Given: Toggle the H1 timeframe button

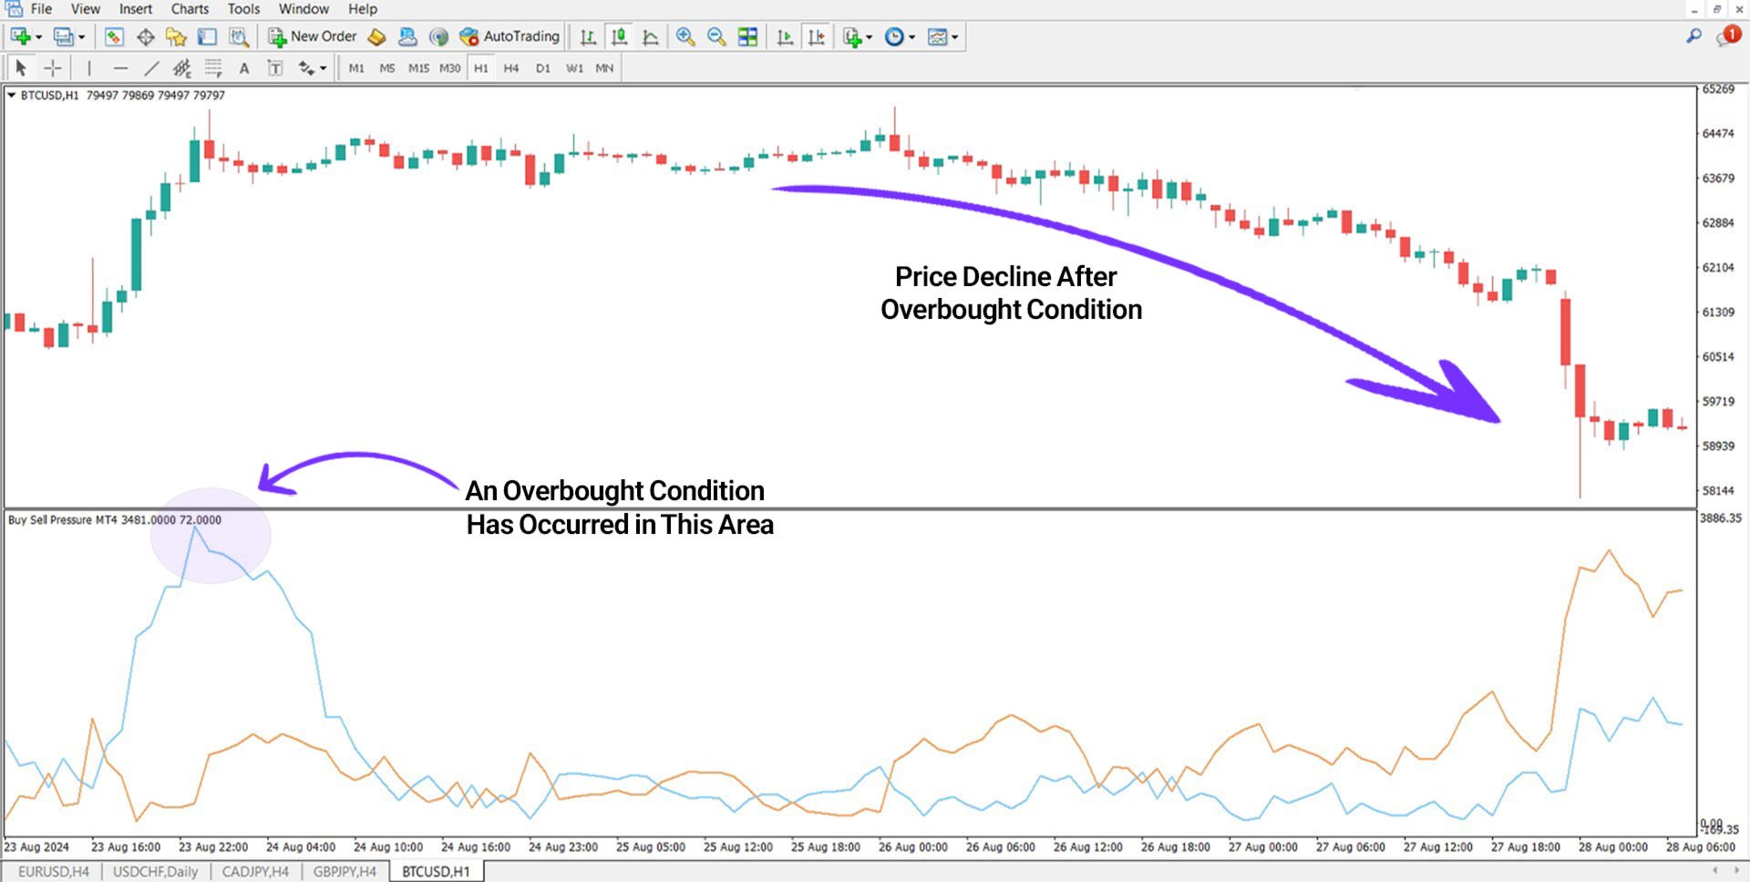Looking at the screenshot, I should [481, 68].
